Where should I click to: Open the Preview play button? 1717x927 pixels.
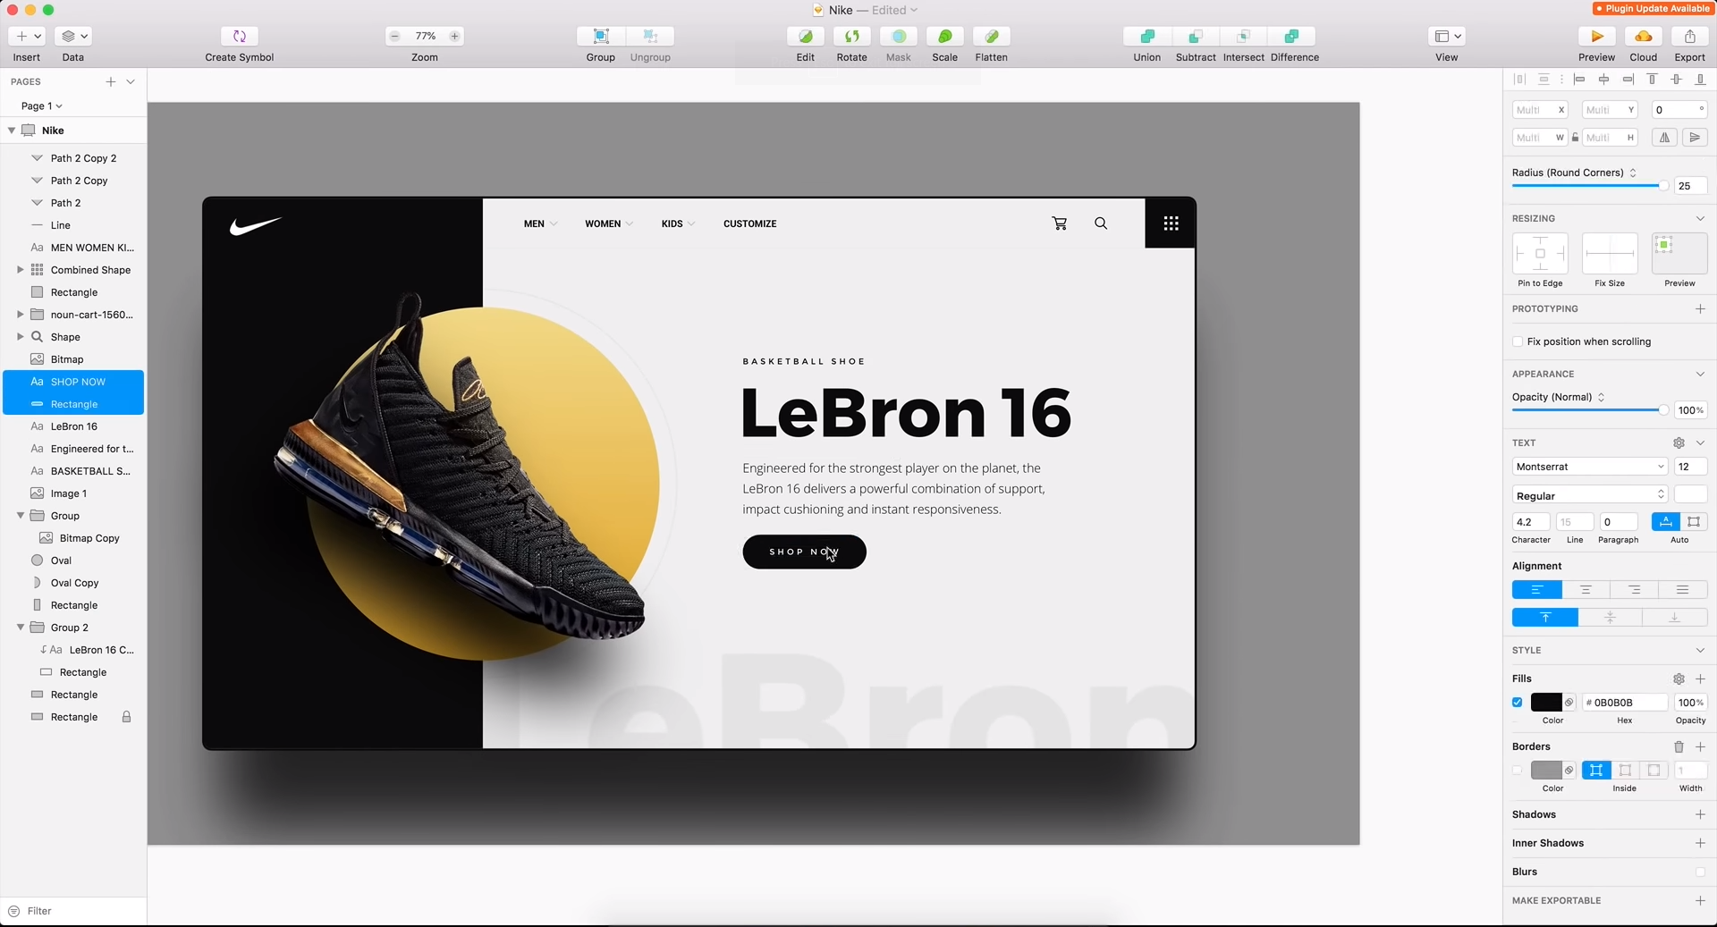coord(1596,37)
